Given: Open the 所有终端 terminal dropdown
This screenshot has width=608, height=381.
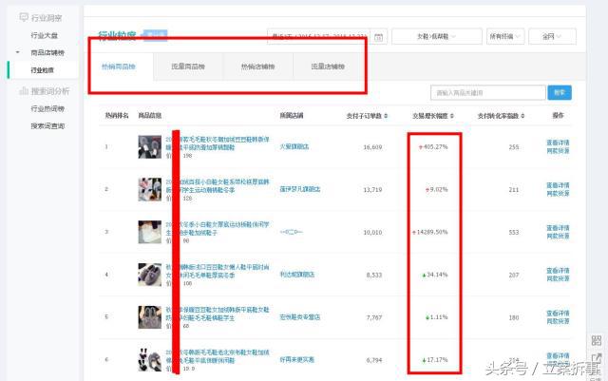Looking at the screenshot, I should (505, 36).
